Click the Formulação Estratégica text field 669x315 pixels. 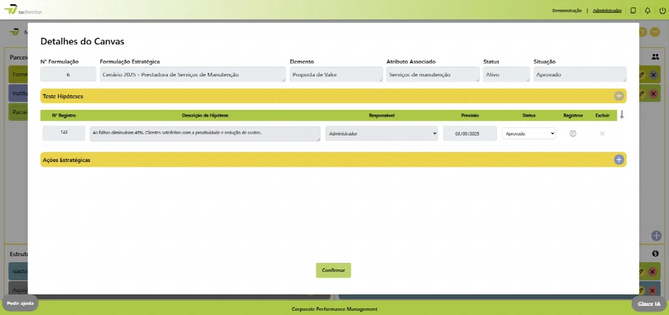(x=193, y=75)
